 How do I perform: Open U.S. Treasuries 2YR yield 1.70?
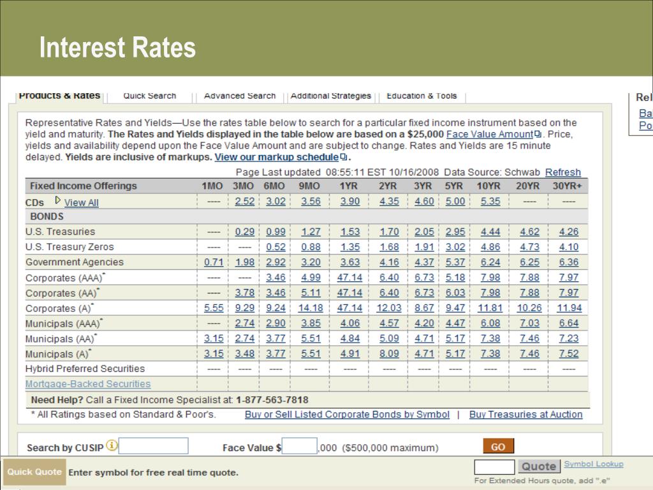(389, 232)
